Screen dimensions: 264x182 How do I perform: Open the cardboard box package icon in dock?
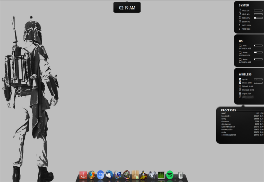click(x=135, y=175)
